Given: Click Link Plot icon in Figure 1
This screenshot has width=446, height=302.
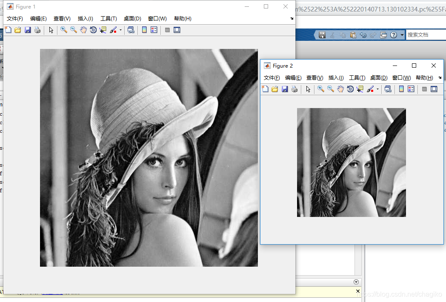Looking at the screenshot, I should tap(131, 30).
